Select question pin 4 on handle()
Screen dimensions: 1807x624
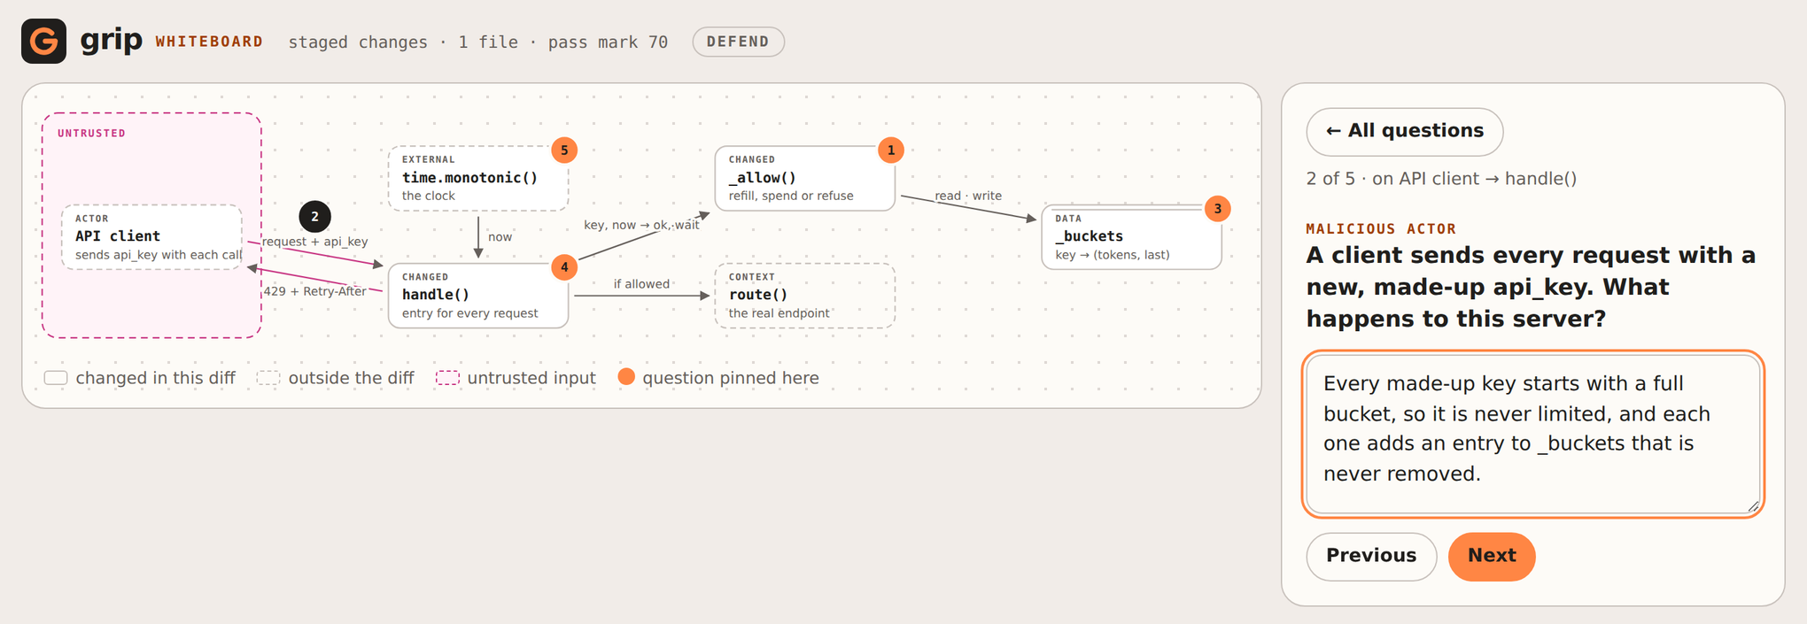564,267
